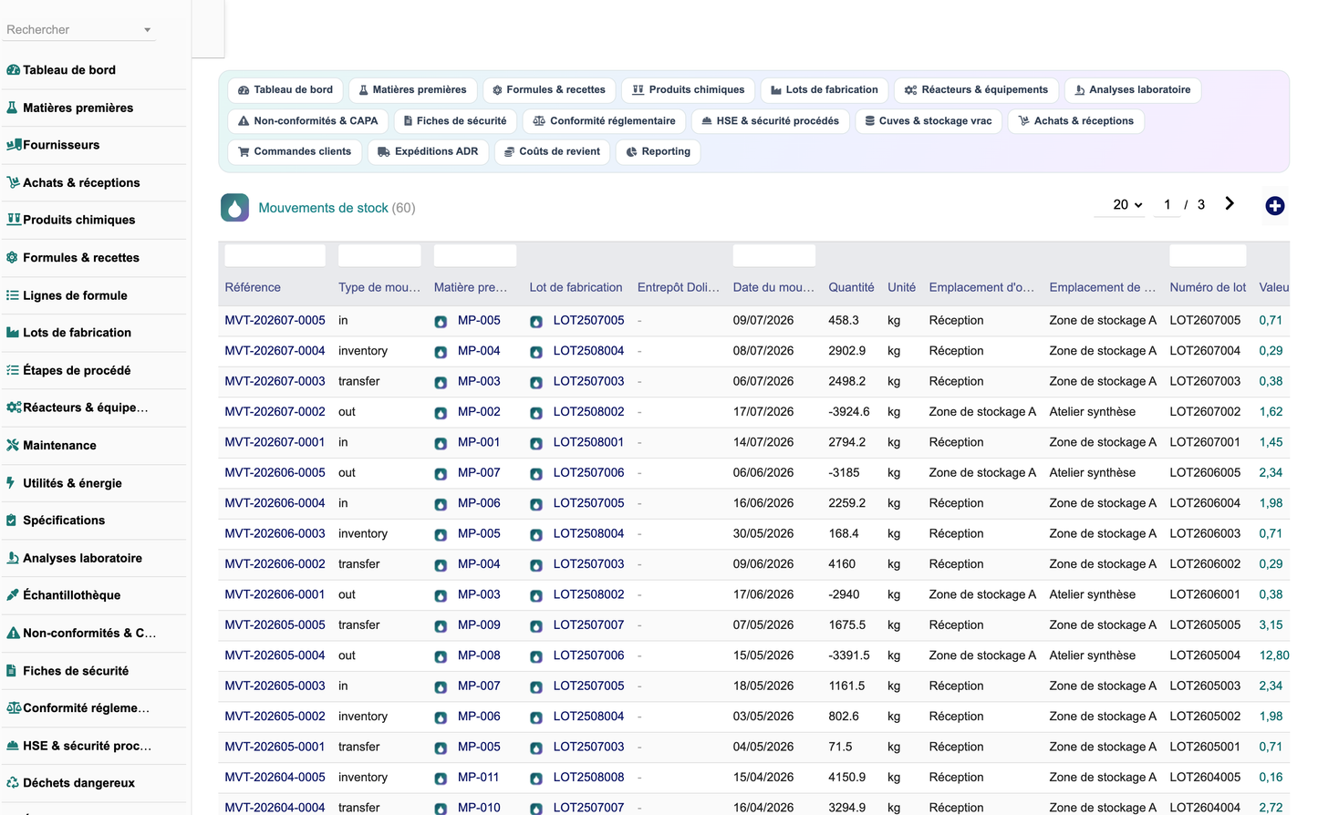Viewport: 1318px width, 815px height.
Task: Click the Référence filter input field
Action: point(275,255)
